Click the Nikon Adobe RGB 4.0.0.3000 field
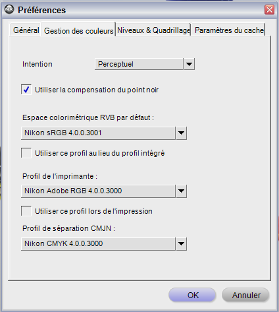Viewport: 279px width, 312px height. pos(98,191)
